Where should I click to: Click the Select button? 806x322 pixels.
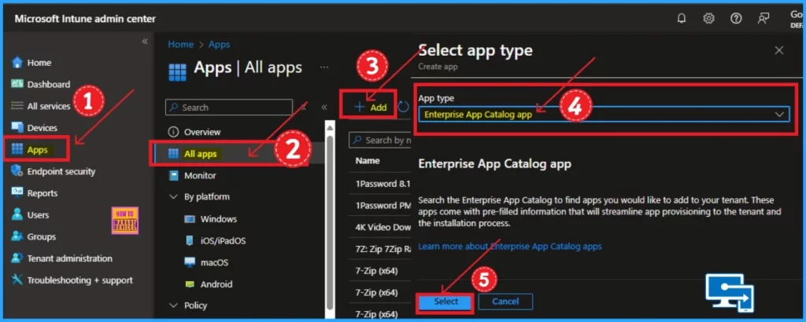[x=446, y=302]
